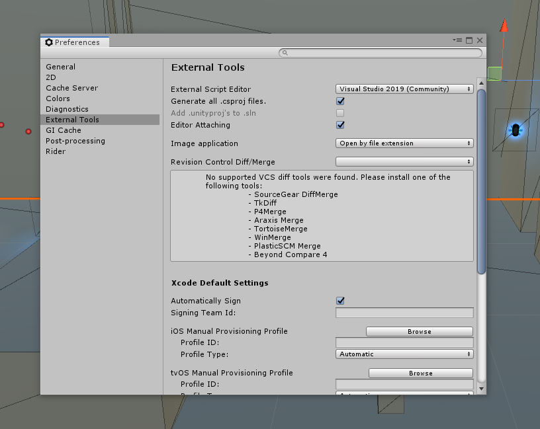Click the Xcode Default Settings heading
The height and width of the screenshot is (429, 540).
click(220, 283)
